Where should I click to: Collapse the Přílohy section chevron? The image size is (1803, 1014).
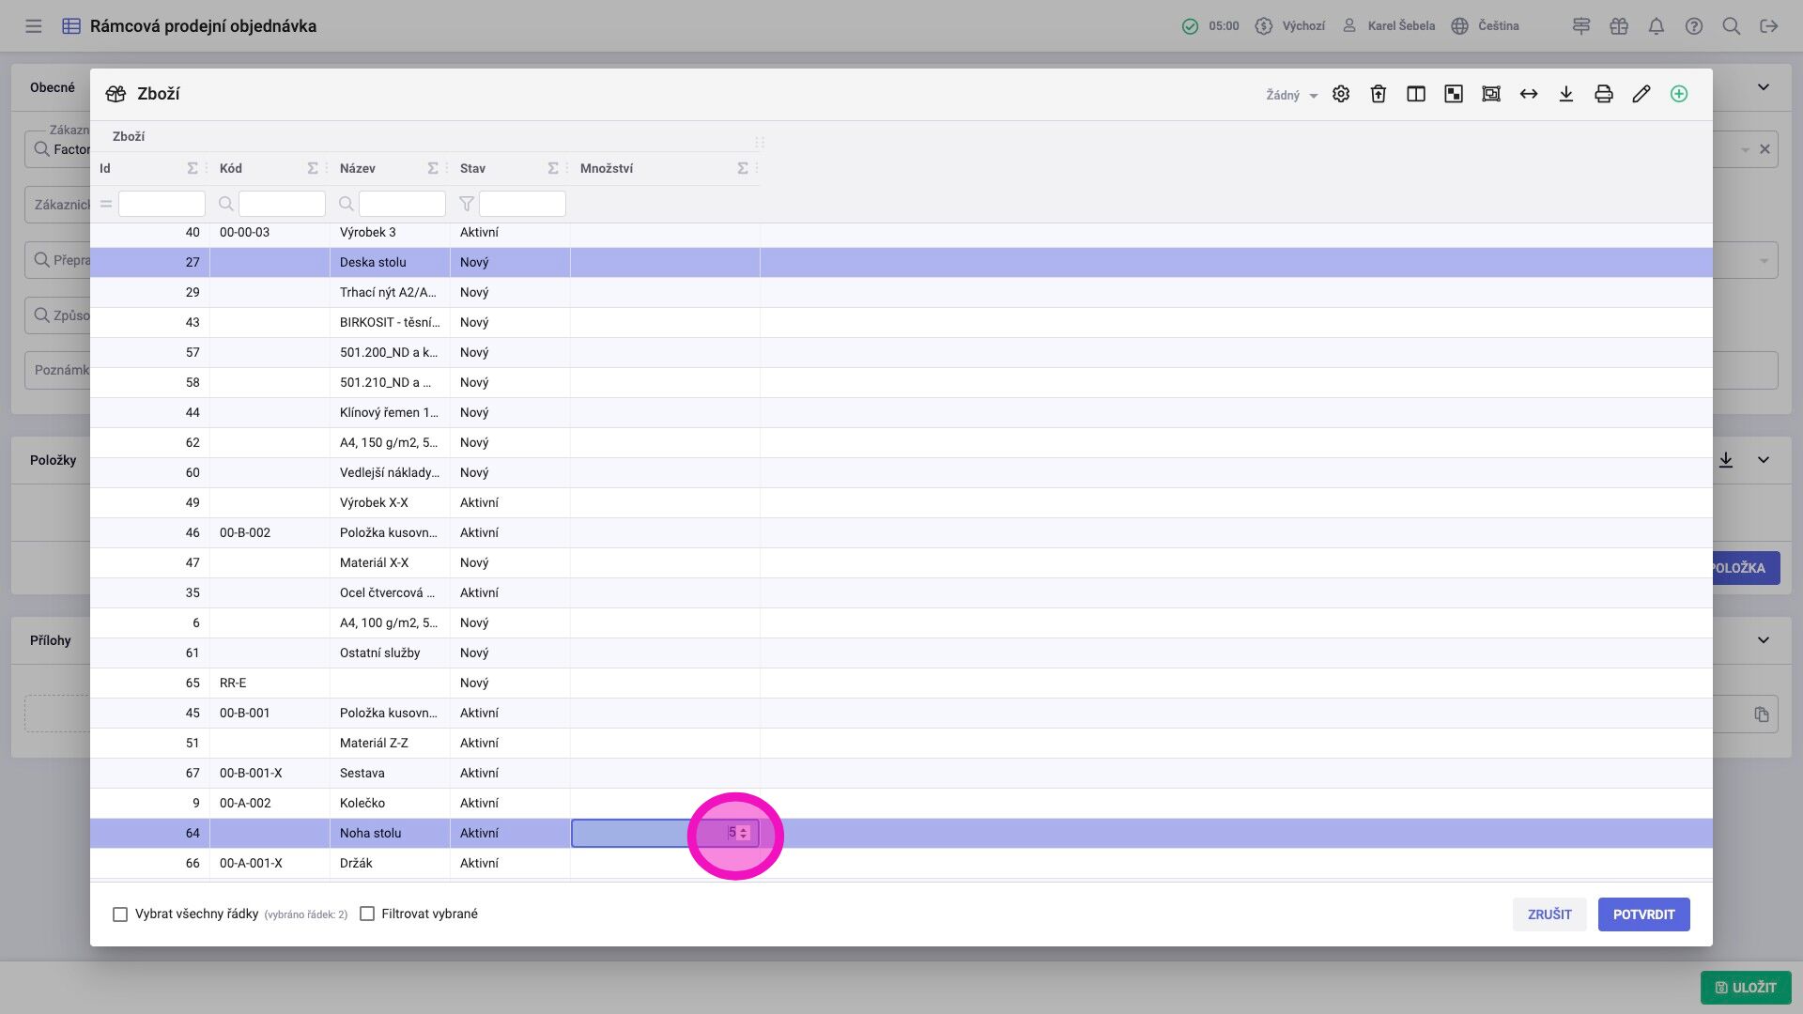pos(1764,640)
